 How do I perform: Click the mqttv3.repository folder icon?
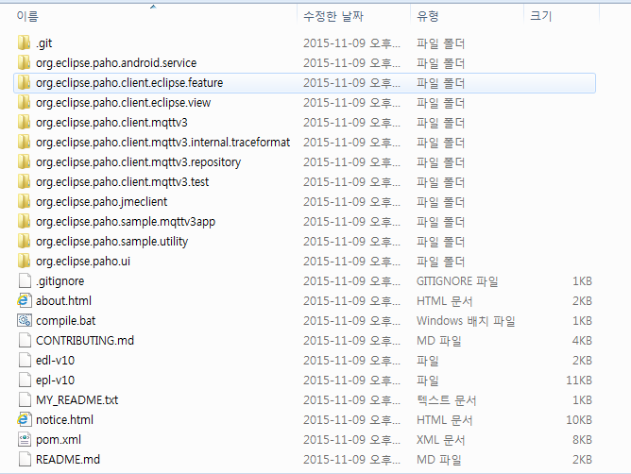click(25, 162)
